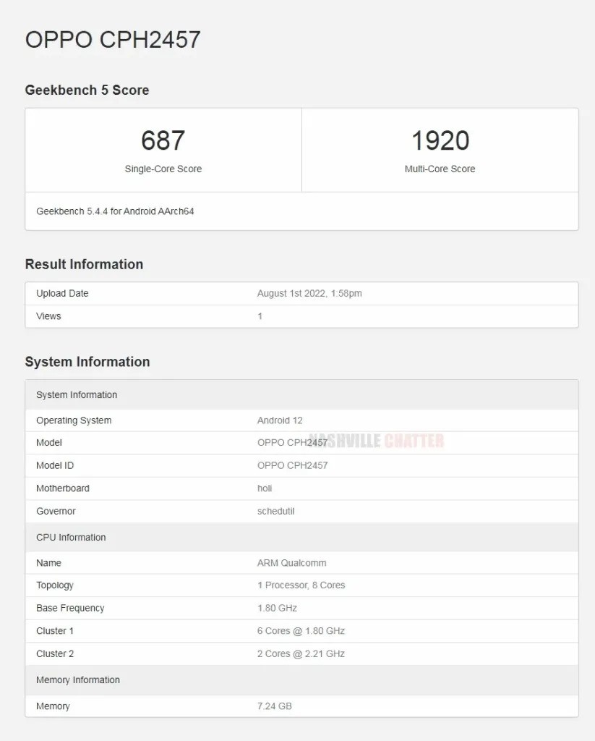Select the 'Cluster 1' row label

coord(55,631)
